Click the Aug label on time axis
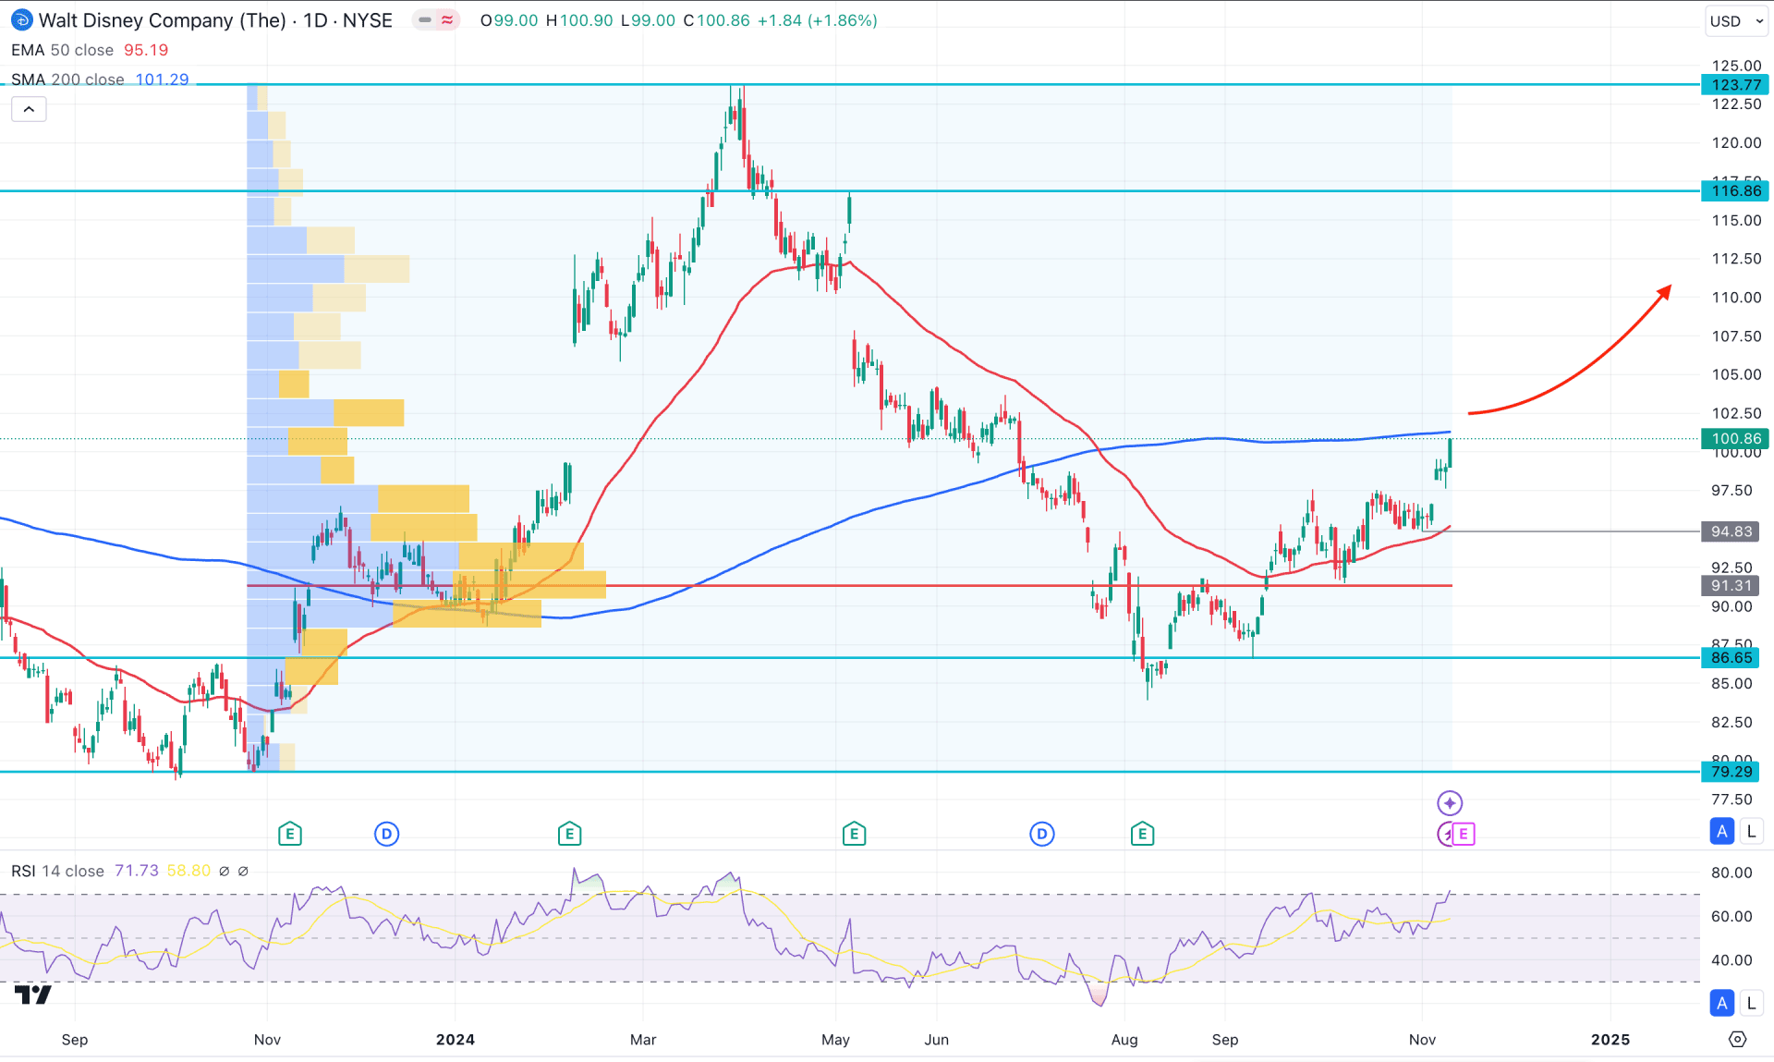The width and height of the screenshot is (1774, 1062). 1124,1039
